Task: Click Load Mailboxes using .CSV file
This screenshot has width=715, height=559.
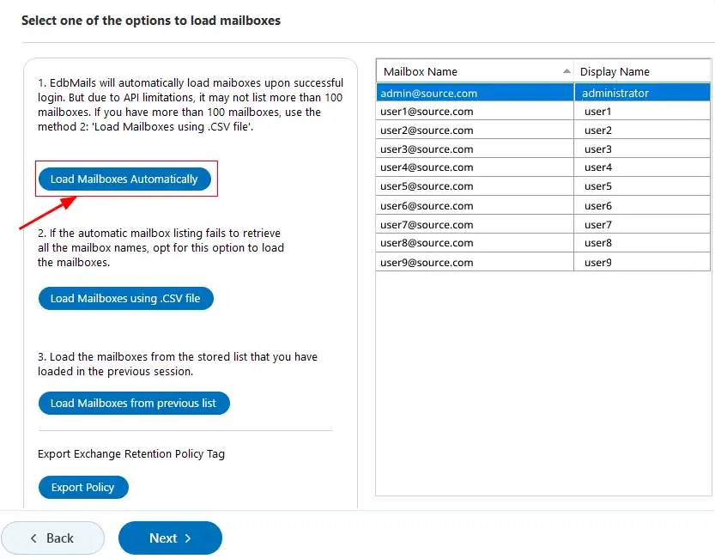Action: (x=126, y=299)
